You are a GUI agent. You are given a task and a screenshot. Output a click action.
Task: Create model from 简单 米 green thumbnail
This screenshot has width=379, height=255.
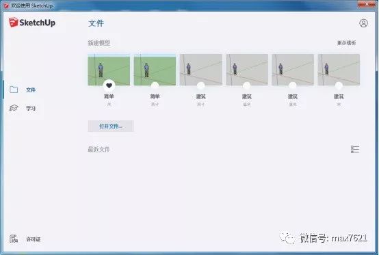(109, 70)
